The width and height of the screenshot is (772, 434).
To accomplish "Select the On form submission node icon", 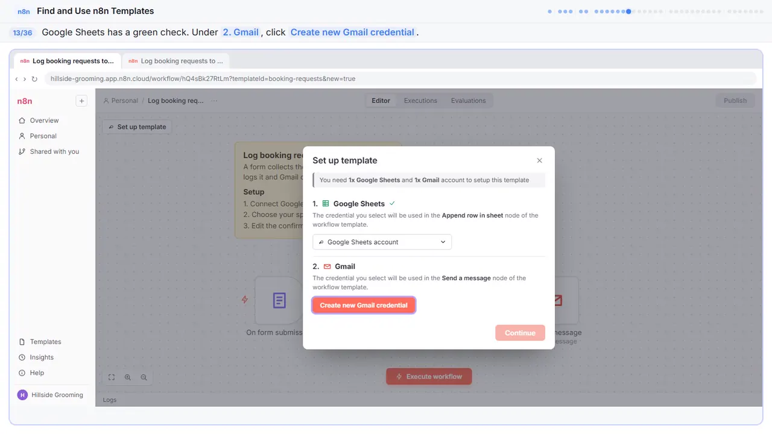I will click(x=279, y=300).
